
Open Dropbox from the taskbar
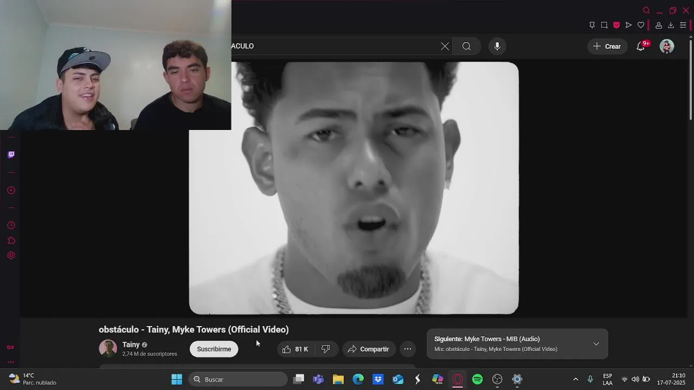378,379
